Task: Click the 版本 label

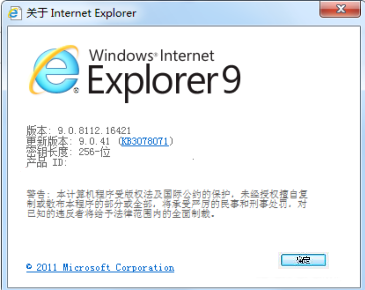Action: coord(37,131)
